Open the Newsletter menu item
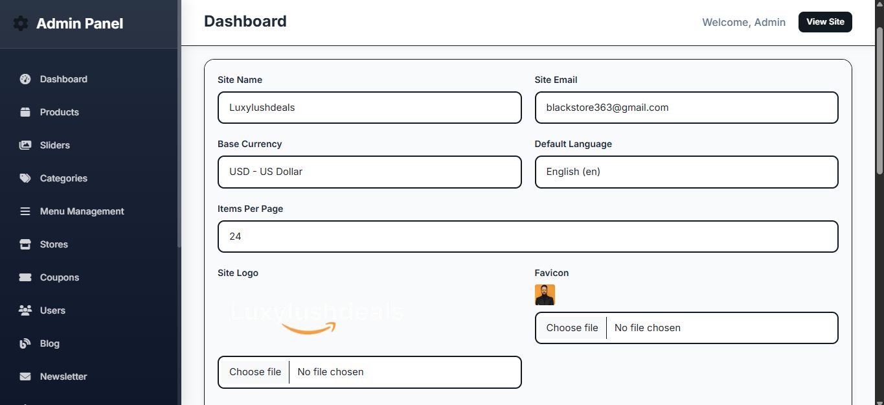884x405 pixels. 63,376
